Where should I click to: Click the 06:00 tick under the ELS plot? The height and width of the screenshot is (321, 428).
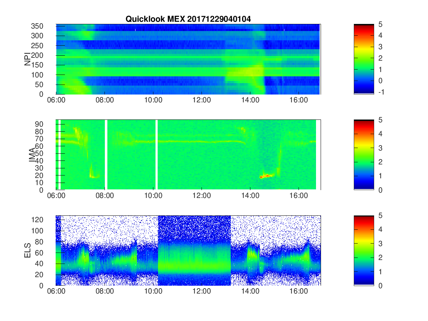(57, 291)
